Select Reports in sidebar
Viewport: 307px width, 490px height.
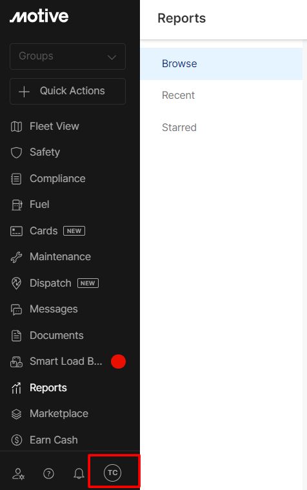click(48, 388)
